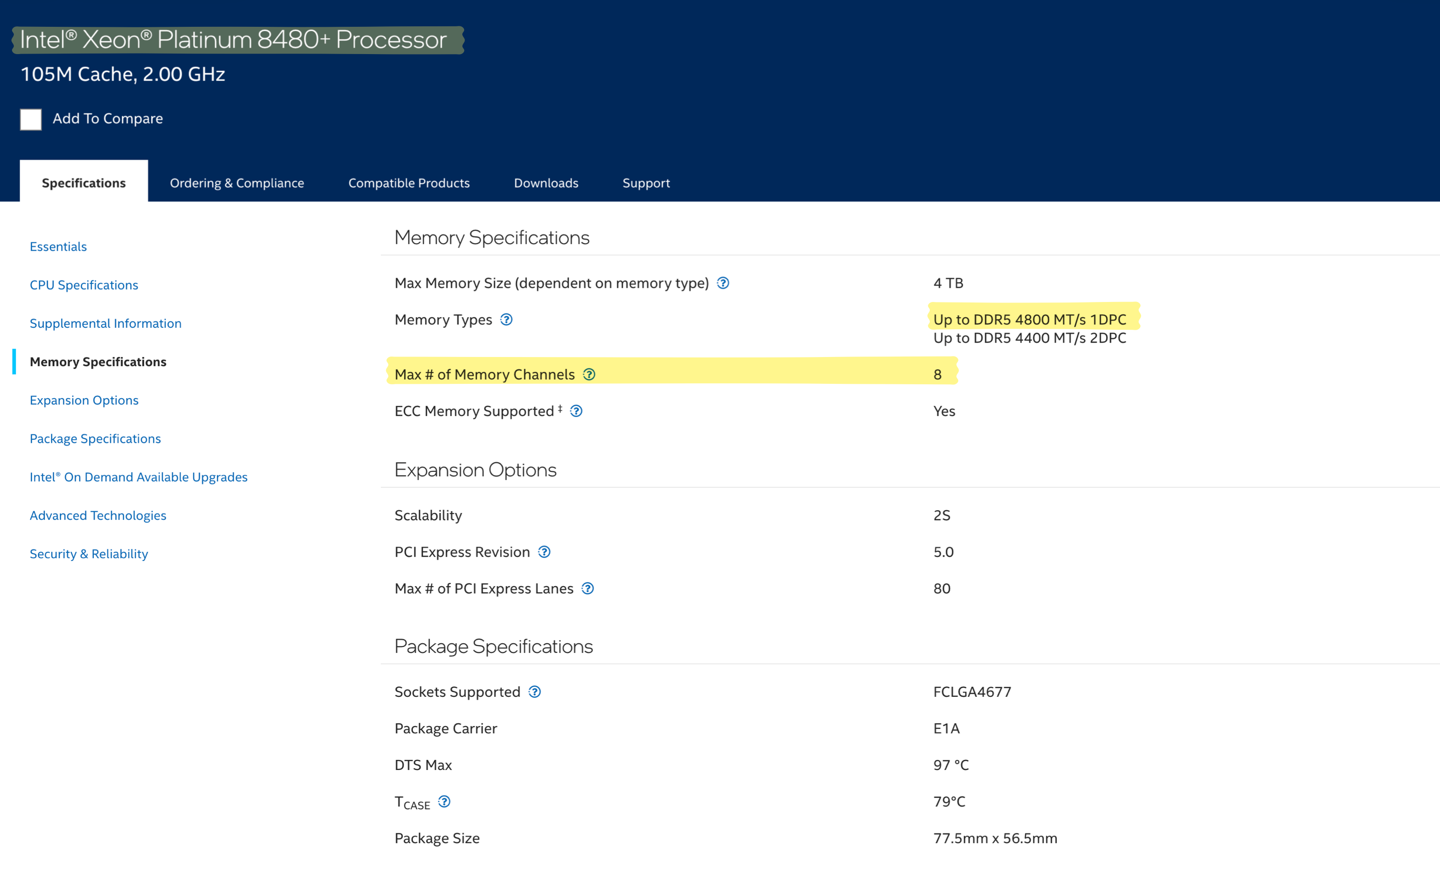Click the 4 TB max memory value

(948, 283)
